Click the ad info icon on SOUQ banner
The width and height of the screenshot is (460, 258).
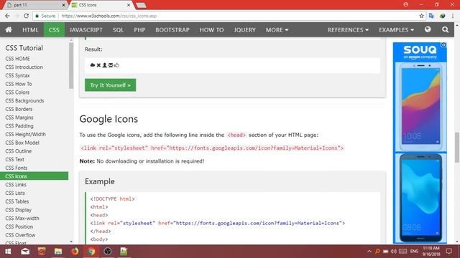(443, 44)
